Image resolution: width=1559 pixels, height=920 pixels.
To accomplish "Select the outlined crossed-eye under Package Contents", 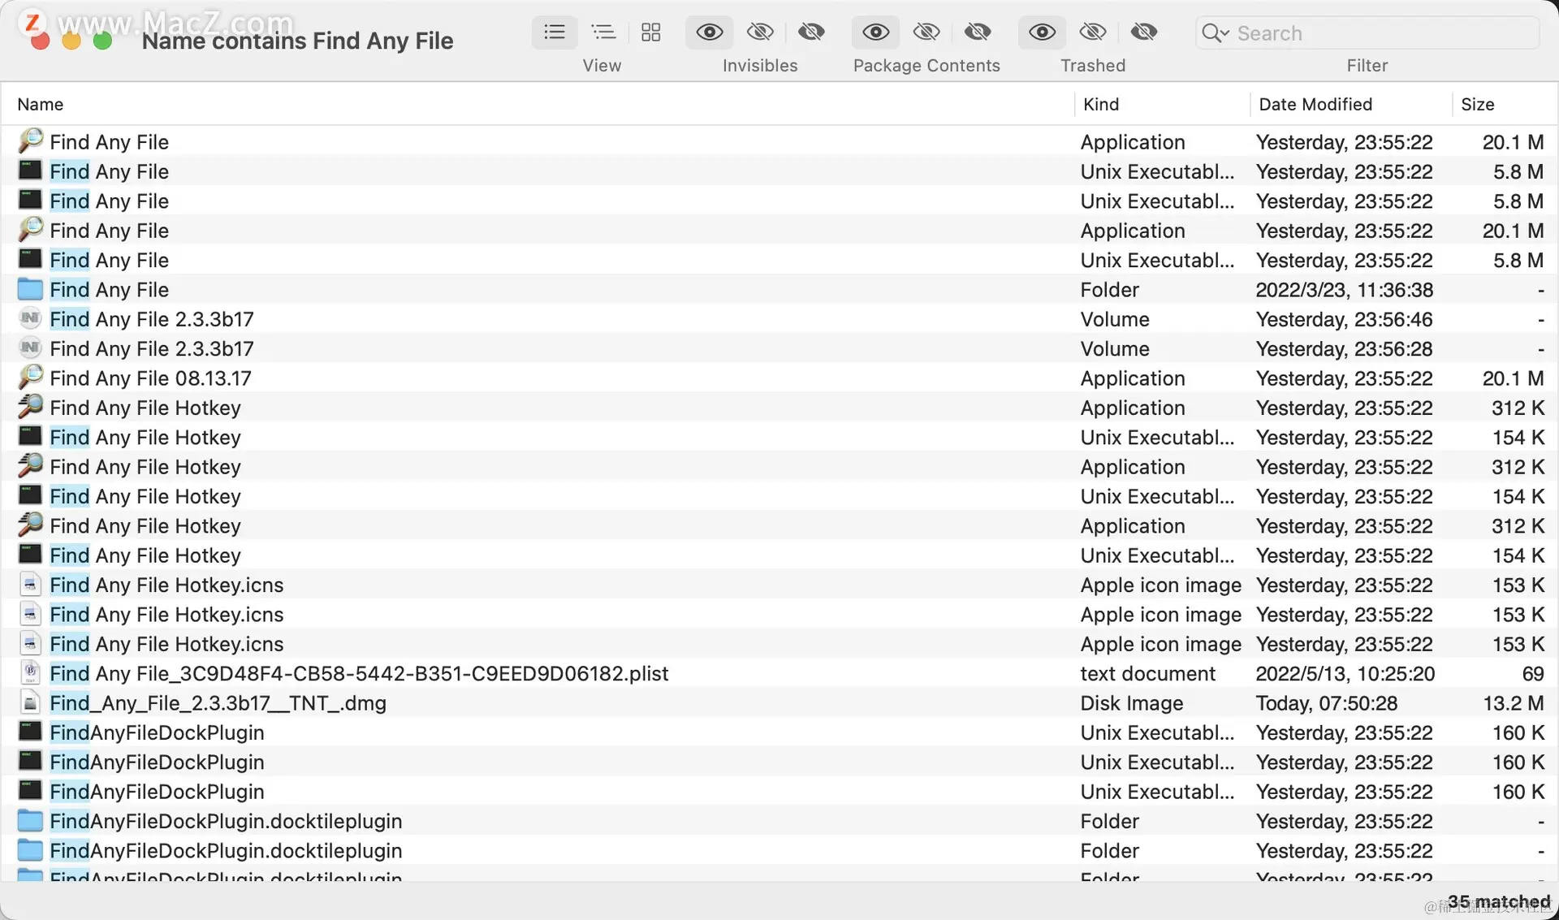I will click(926, 32).
